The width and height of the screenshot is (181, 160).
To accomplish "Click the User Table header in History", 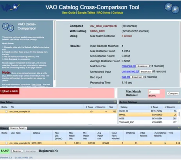I will [20, 136].
